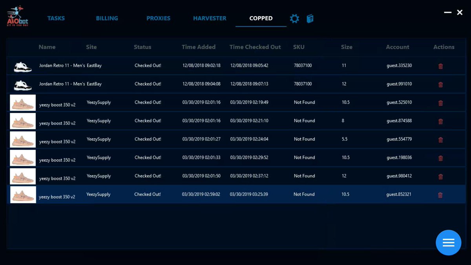Select account guest.335230

pyautogui.click(x=399, y=66)
